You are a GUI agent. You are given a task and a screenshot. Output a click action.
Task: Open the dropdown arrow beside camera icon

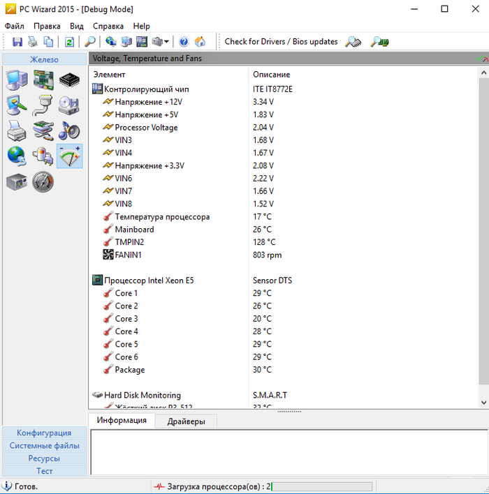pyautogui.click(x=167, y=42)
